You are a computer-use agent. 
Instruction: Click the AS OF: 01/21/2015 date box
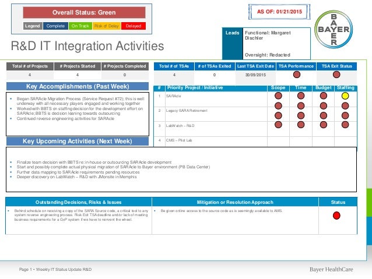click(x=279, y=12)
